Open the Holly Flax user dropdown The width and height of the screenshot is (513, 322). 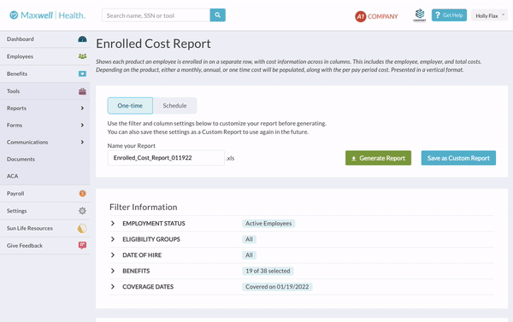point(489,15)
